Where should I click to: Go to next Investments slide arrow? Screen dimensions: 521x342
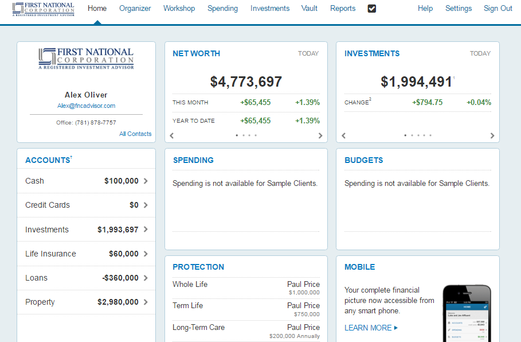point(492,135)
